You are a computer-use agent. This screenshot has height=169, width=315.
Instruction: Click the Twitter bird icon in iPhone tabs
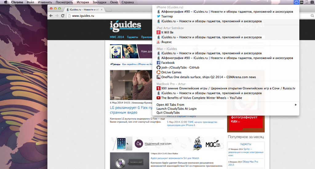[x=158, y=17]
